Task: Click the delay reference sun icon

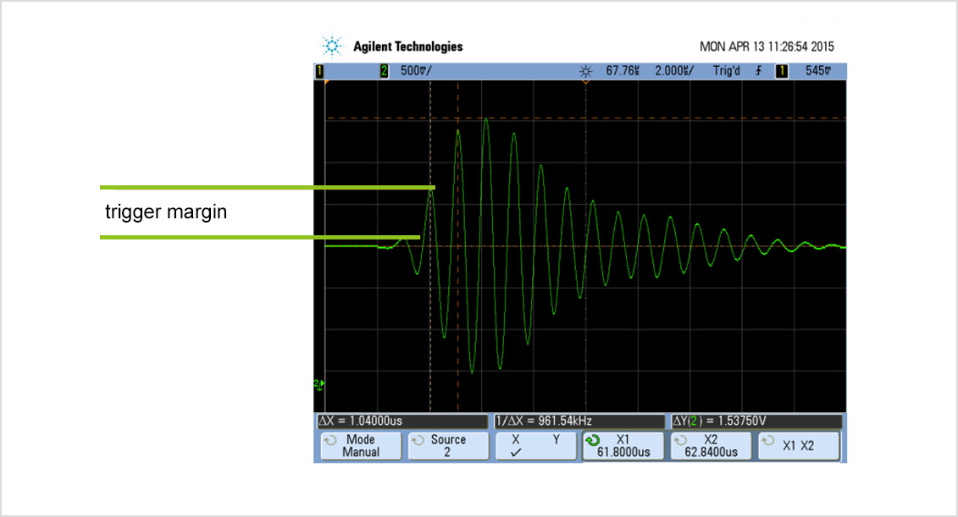Action: [x=584, y=71]
